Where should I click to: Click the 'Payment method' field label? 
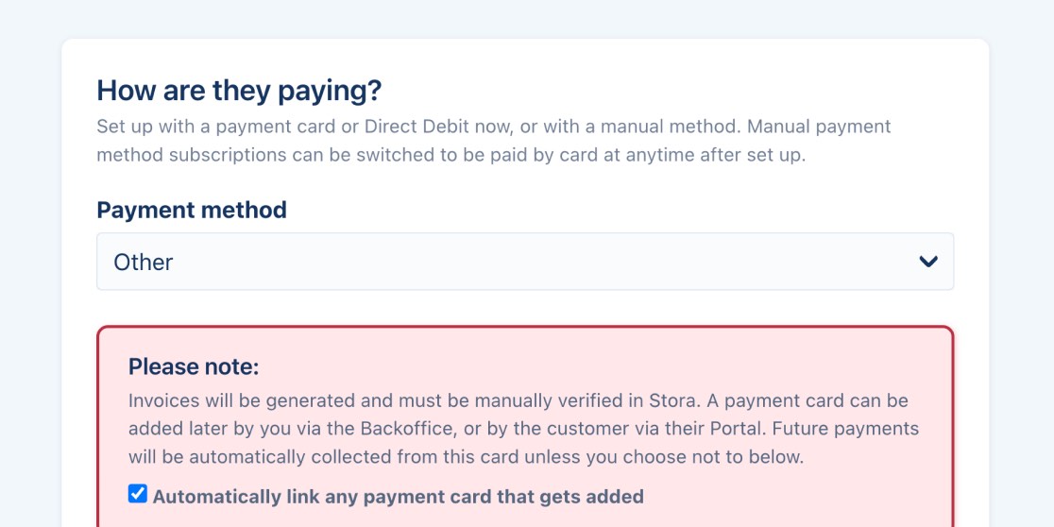pos(192,210)
